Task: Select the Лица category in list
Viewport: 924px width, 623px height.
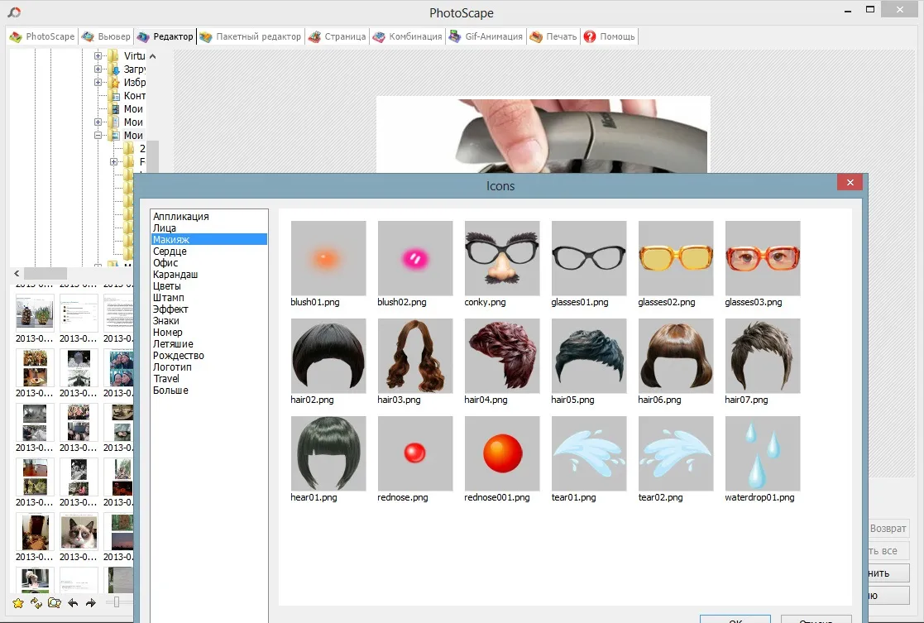Action: pyautogui.click(x=165, y=228)
